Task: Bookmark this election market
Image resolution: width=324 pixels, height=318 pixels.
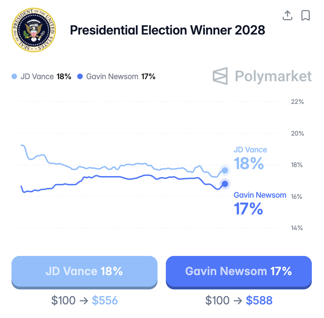Action: 306,15
